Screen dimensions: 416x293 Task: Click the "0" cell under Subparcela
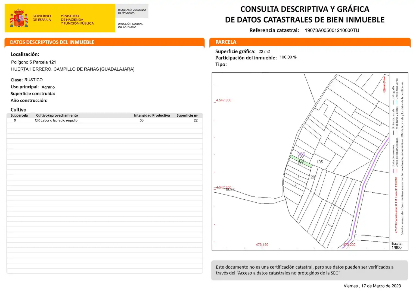15,120
